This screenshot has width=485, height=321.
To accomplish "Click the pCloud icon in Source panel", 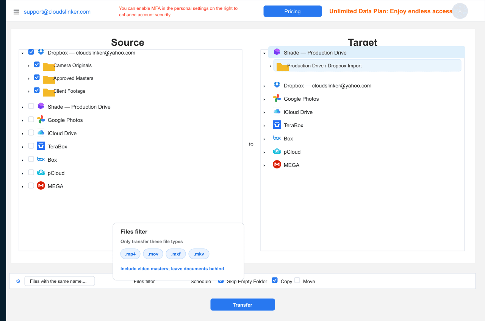I will pos(41,173).
